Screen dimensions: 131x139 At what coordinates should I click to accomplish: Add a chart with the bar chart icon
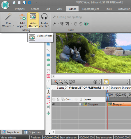pyautogui.click(x=48, y=87)
